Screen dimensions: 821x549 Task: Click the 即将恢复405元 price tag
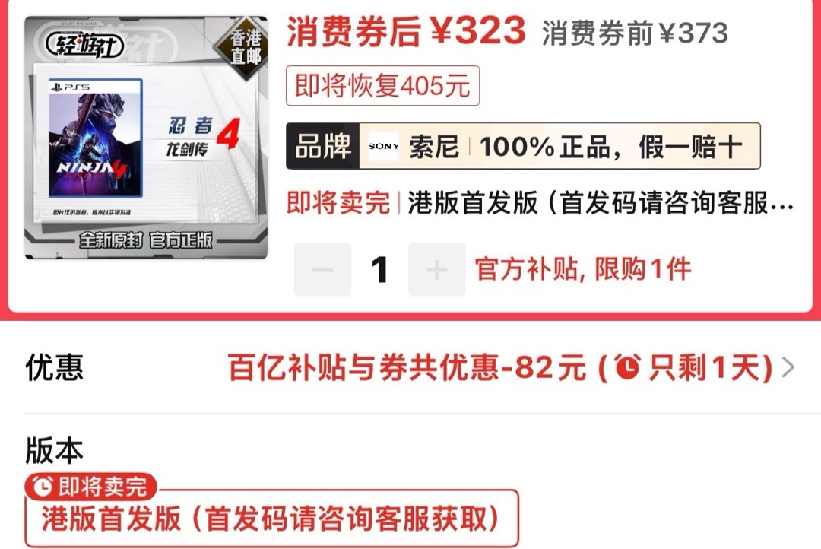(x=382, y=85)
